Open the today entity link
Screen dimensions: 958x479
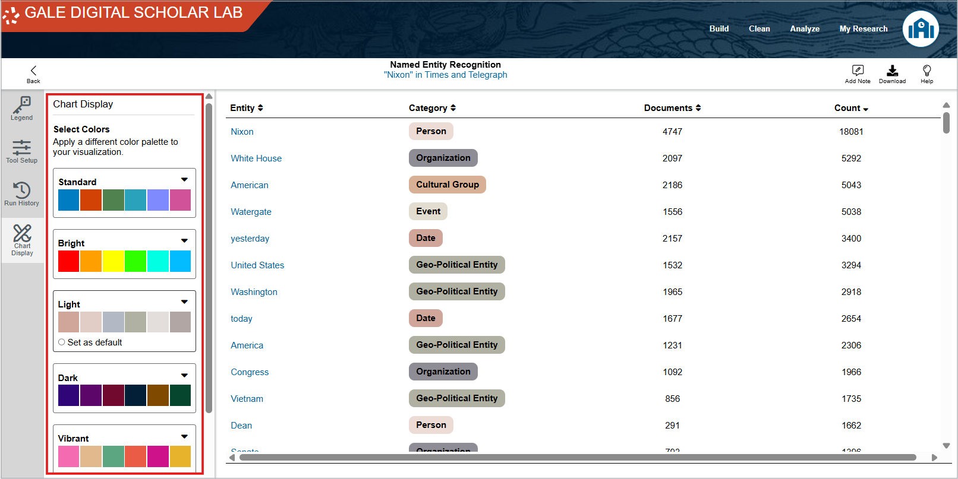click(x=241, y=319)
